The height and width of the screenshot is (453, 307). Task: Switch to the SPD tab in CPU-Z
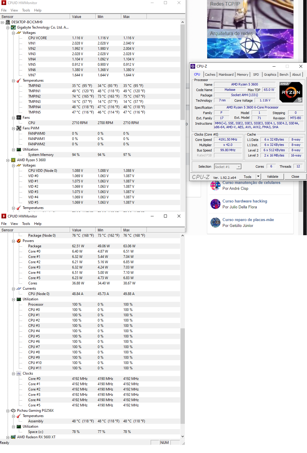tap(256, 75)
